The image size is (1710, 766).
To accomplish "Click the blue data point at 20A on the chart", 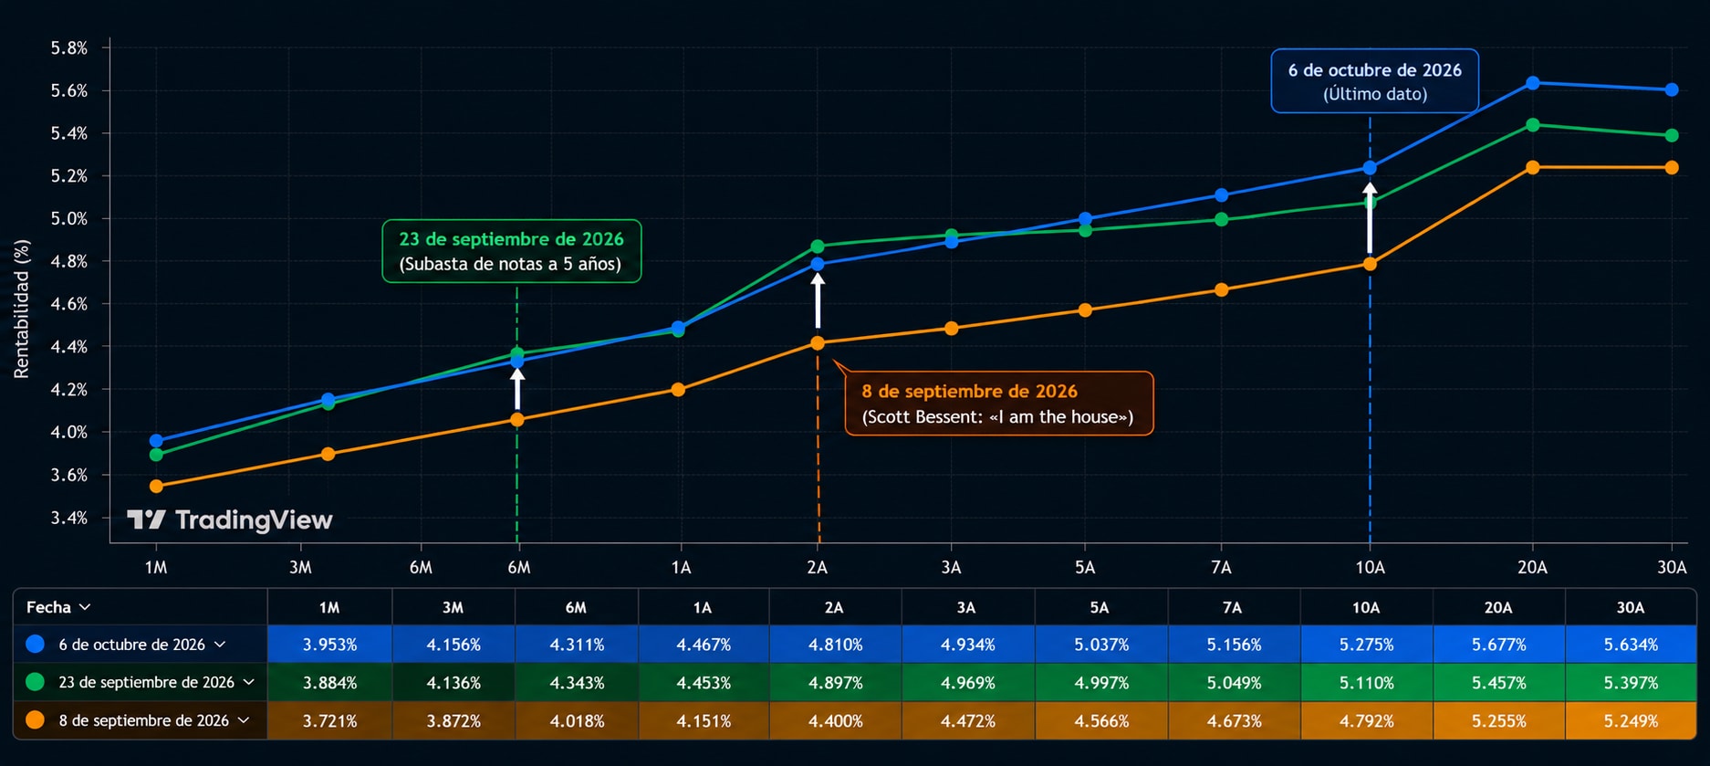I will pyautogui.click(x=1532, y=83).
